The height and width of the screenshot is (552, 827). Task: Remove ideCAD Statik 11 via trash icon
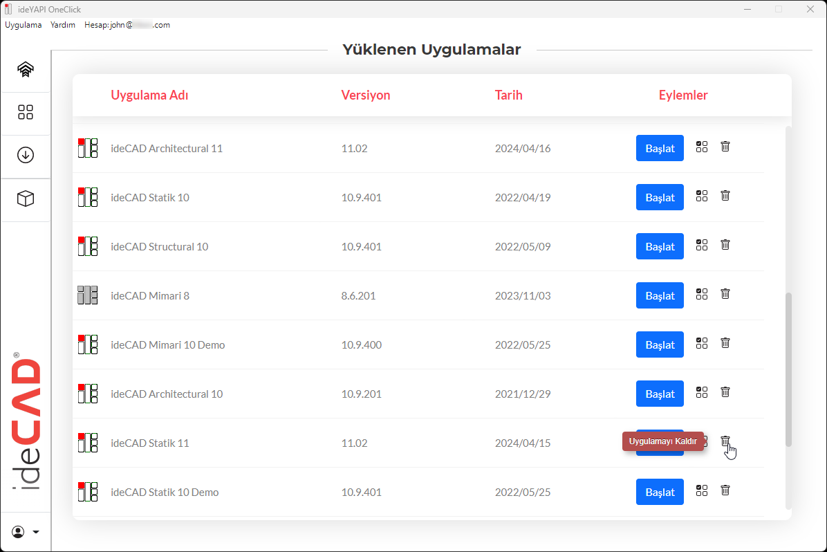point(725,441)
